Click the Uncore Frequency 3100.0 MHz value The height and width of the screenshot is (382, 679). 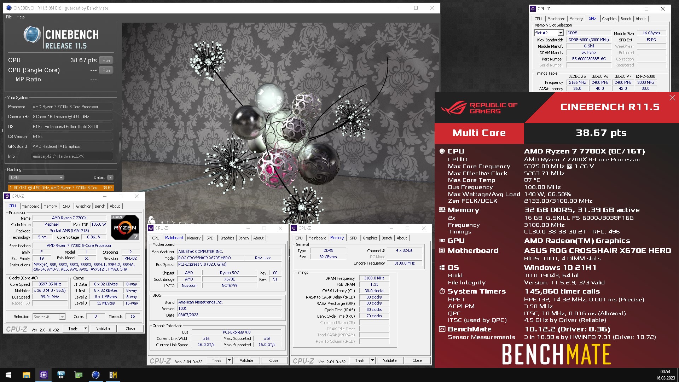coord(404,263)
